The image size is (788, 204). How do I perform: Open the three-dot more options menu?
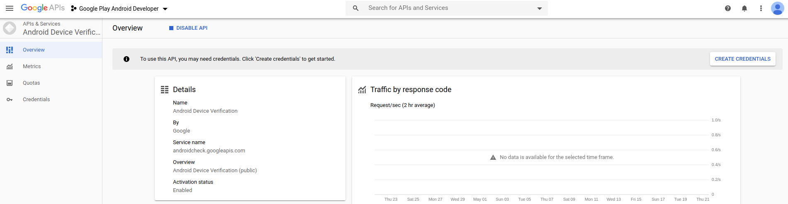[x=761, y=8]
